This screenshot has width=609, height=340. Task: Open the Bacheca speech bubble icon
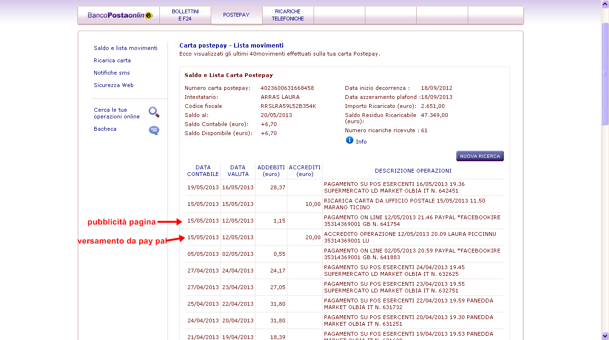click(154, 130)
